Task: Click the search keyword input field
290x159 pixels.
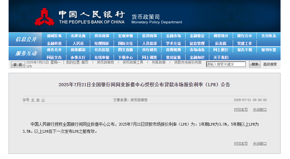Action: coord(226,64)
